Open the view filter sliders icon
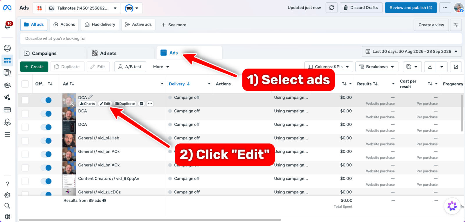The image size is (465, 222). point(456,25)
